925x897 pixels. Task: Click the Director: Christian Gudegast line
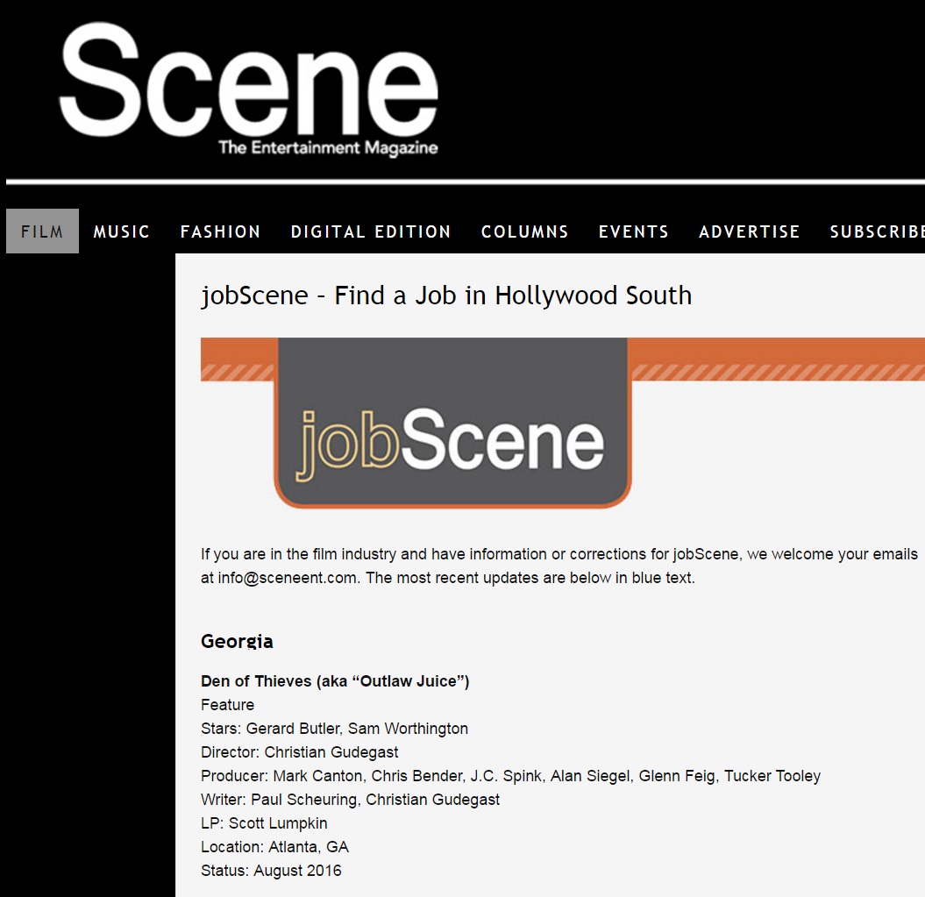click(x=299, y=752)
